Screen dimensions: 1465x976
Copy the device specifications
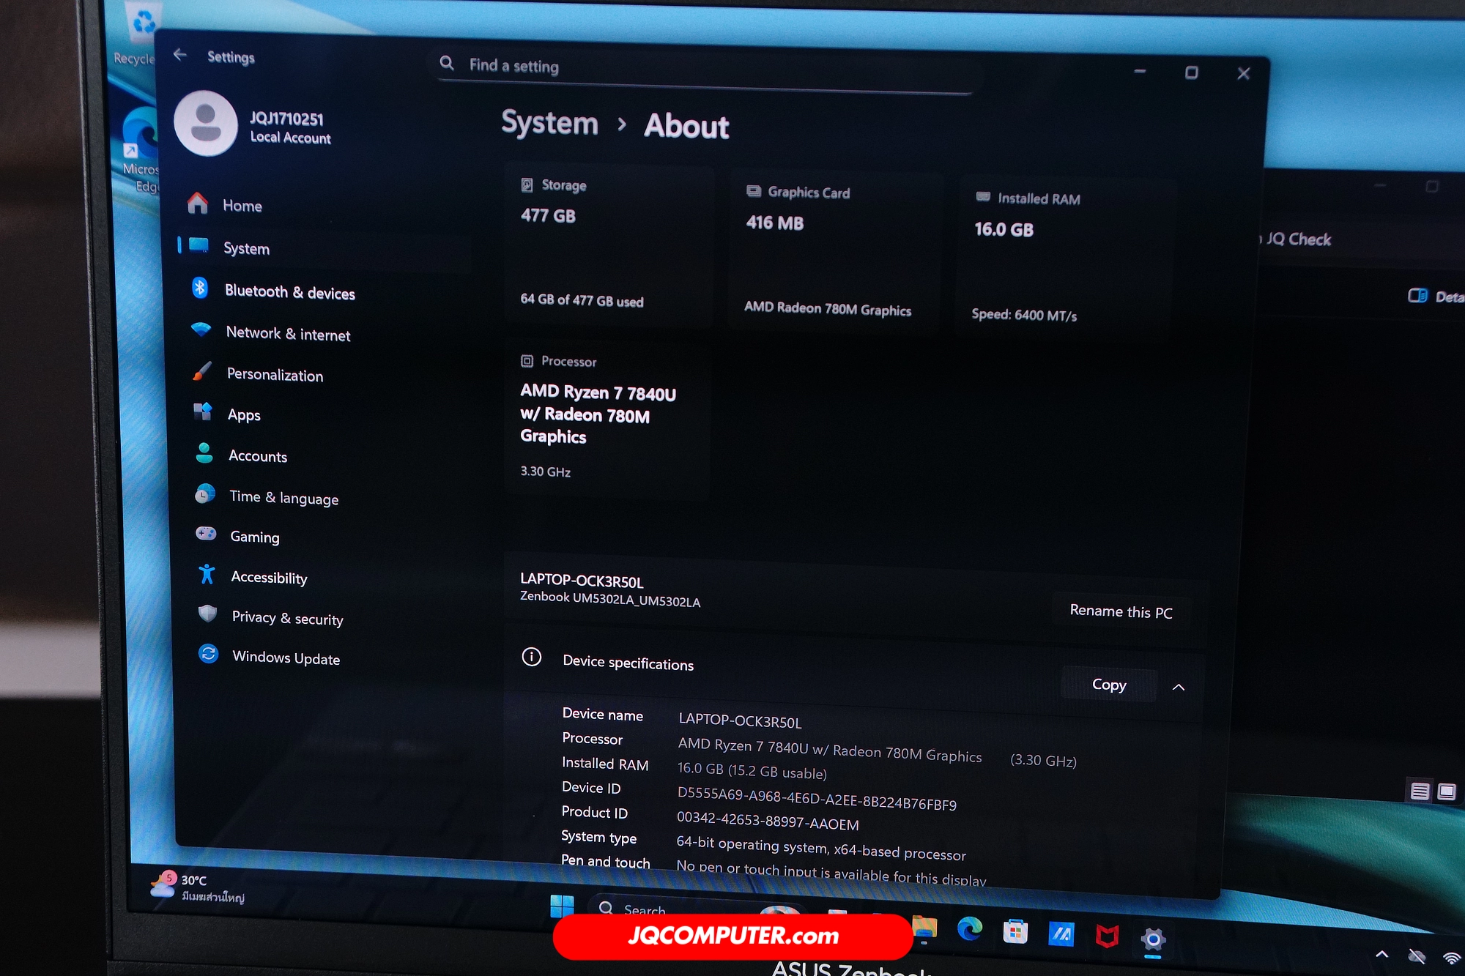pos(1109,684)
